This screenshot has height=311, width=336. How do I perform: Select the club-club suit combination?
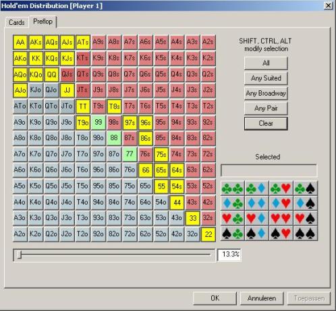click(233, 188)
